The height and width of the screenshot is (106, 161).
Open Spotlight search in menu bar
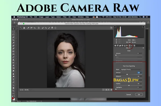click(x=140, y=17)
